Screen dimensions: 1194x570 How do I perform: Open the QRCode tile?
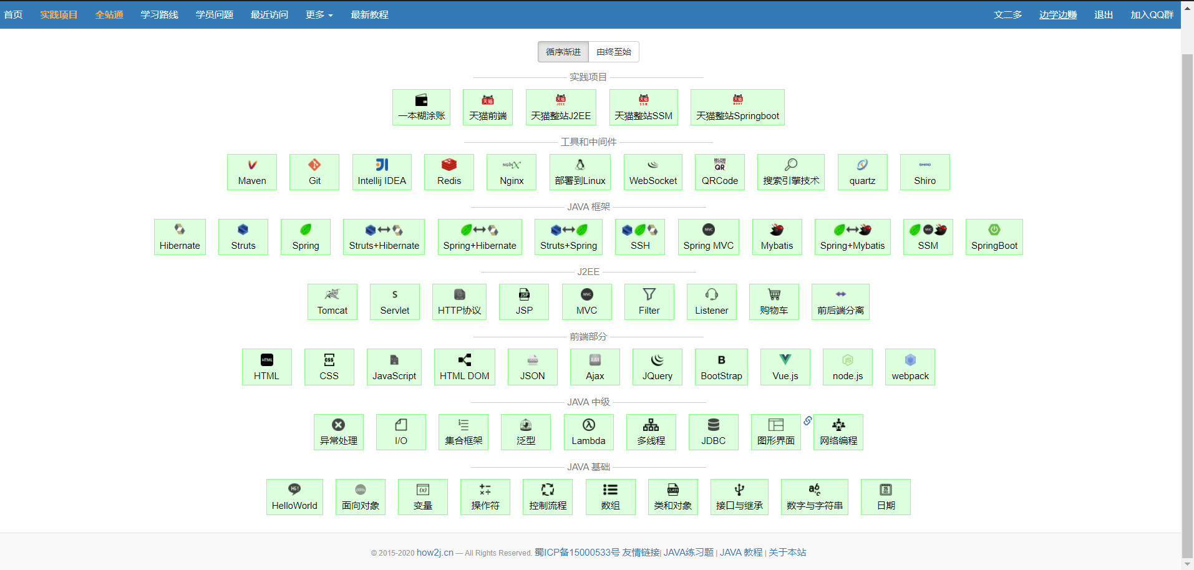click(720, 172)
